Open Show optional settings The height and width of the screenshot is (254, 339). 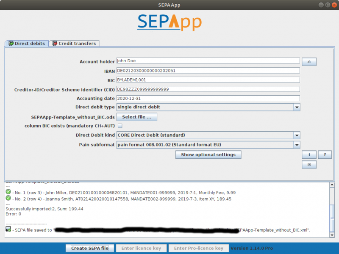pyautogui.click(x=208, y=155)
